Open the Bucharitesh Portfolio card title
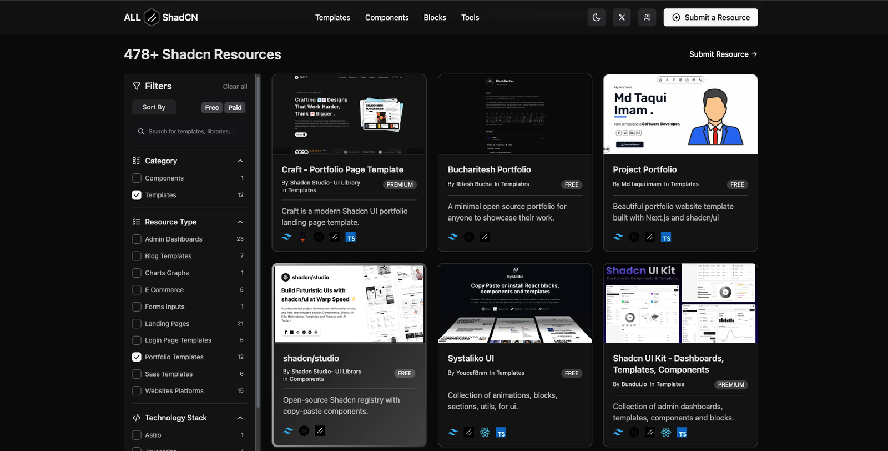This screenshot has height=451, width=888. point(490,169)
